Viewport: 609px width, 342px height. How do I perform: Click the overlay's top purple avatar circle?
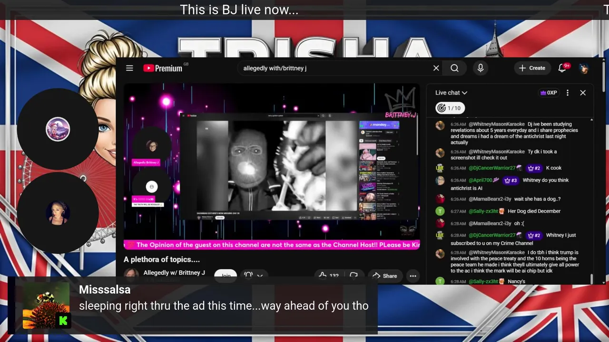click(x=58, y=129)
